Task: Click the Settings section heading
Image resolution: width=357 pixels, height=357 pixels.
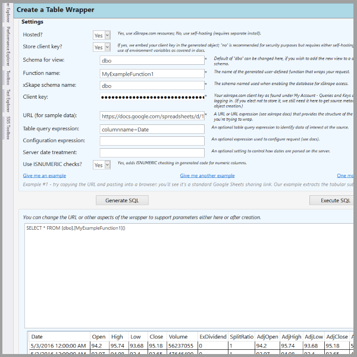Action: click(32, 22)
